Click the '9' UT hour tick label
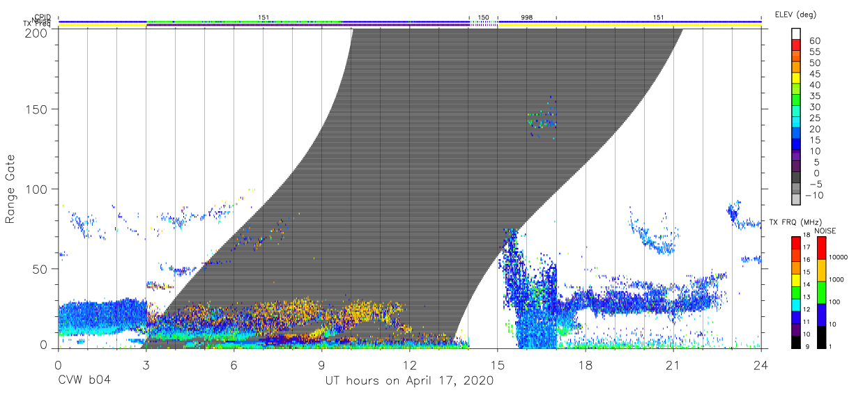 click(x=322, y=364)
